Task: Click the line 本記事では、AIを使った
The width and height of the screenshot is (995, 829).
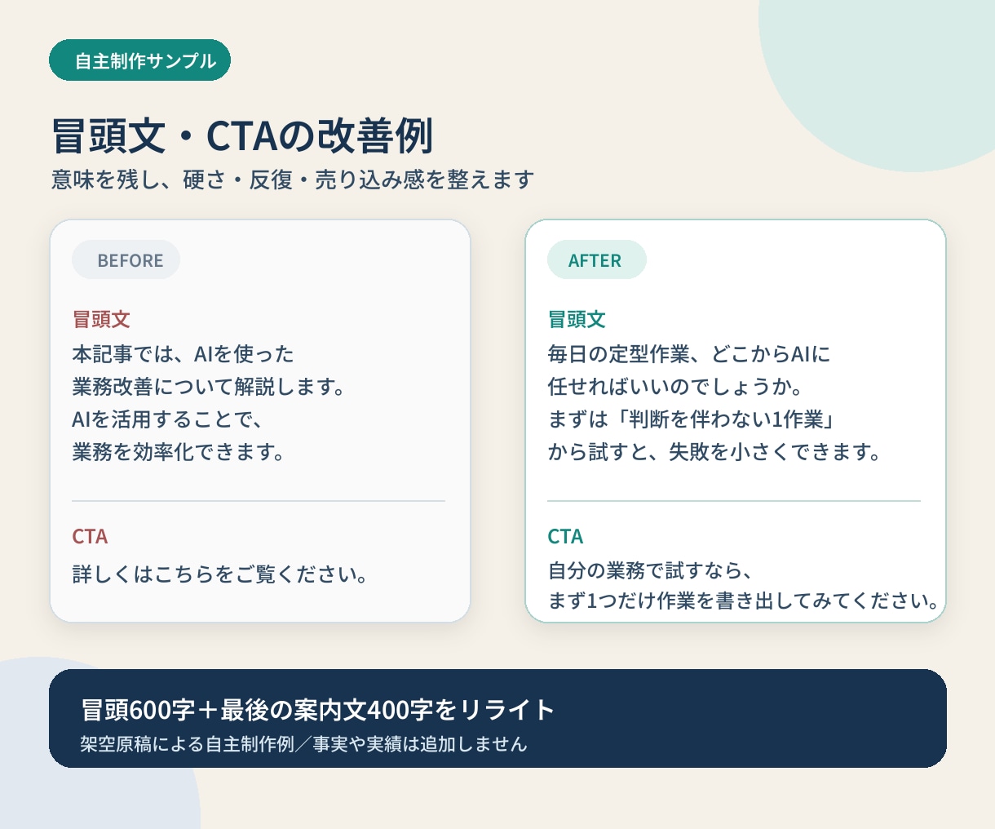Action: pyautogui.click(x=184, y=353)
